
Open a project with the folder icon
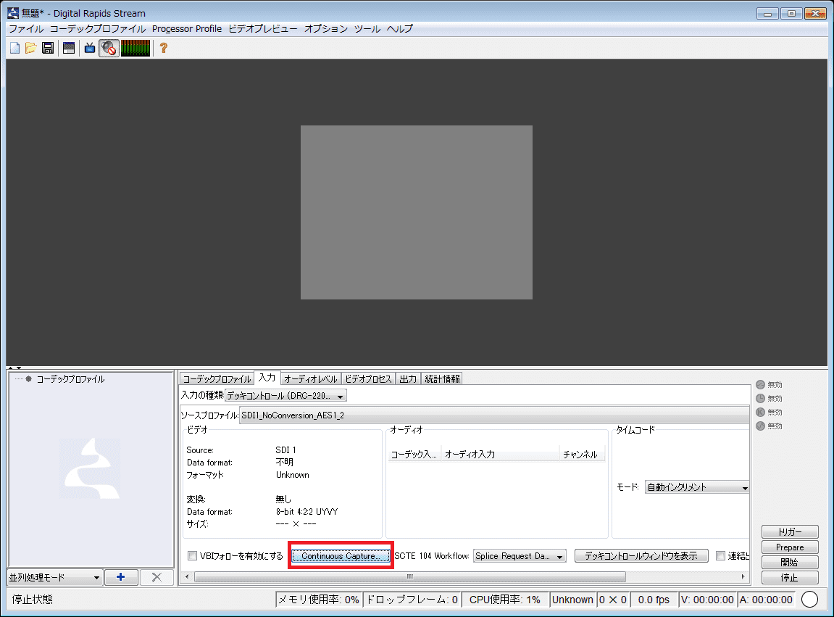pos(31,49)
